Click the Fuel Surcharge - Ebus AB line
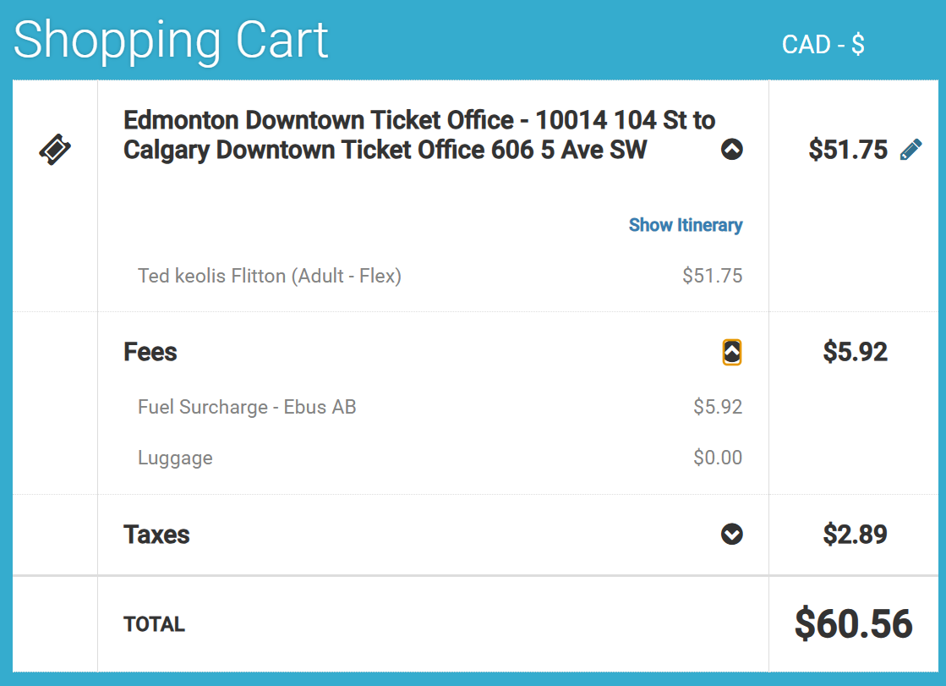The image size is (946, 686). point(247,407)
